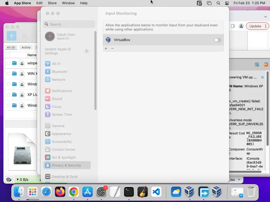This screenshot has height=202, width=270.
Task: Open the Help menu
Action: (x=84, y=3)
